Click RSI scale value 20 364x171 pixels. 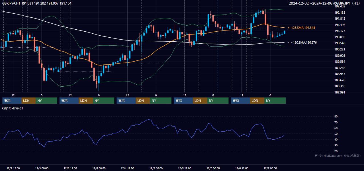tap(336, 151)
